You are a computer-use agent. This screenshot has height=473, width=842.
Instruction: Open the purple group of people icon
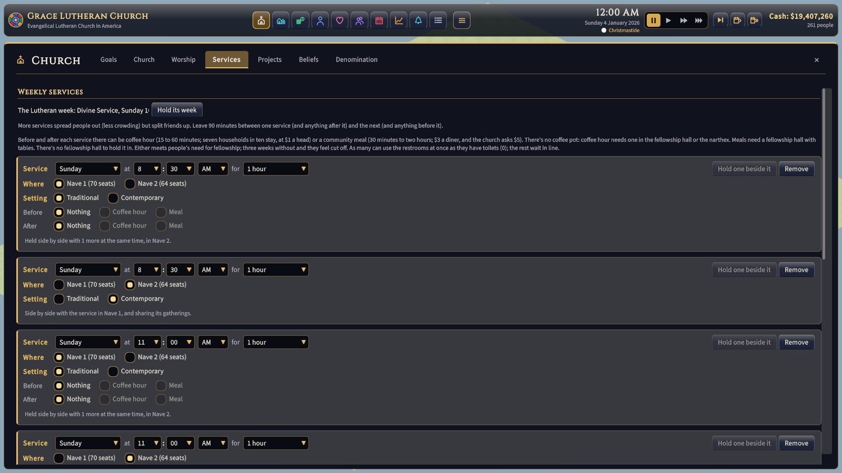[x=359, y=20]
